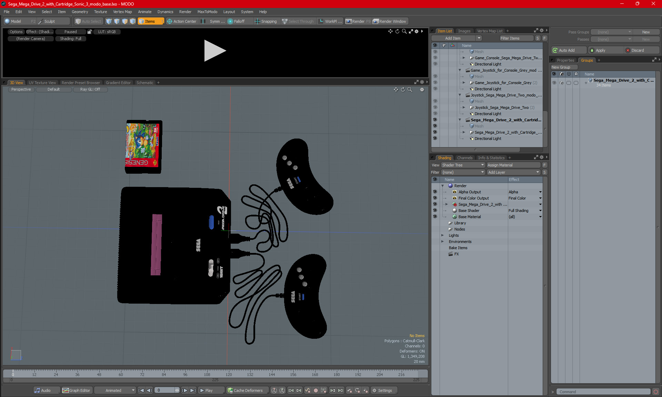Step back one frame

[x=149, y=390]
